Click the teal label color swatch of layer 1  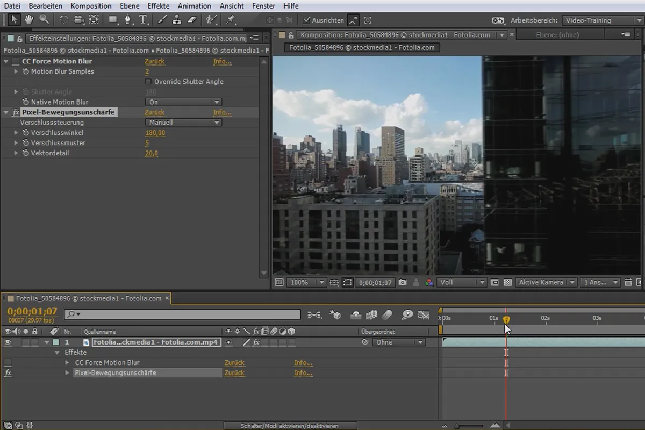click(56, 342)
